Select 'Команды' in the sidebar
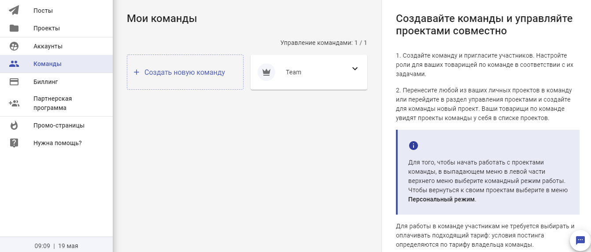 [x=48, y=64]
